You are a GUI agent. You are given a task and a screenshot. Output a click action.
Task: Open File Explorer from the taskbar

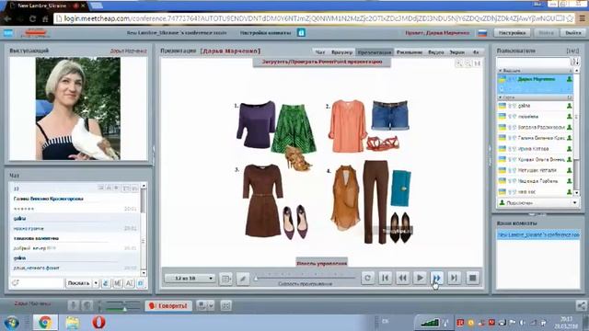pyautogui.click(x=73, y=323)
